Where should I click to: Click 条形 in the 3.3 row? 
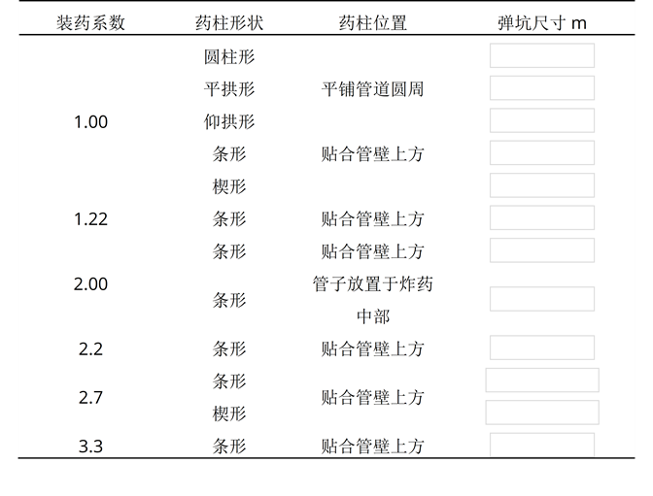[229, 446]
